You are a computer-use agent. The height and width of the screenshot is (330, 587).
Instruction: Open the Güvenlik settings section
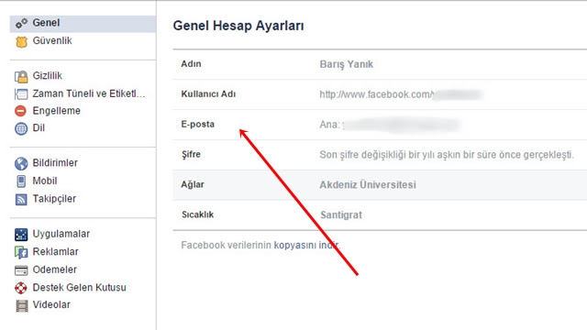(x=52, y=40)
